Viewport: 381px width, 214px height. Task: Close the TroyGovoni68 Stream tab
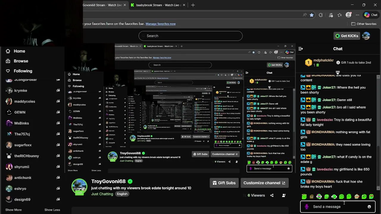125,5
